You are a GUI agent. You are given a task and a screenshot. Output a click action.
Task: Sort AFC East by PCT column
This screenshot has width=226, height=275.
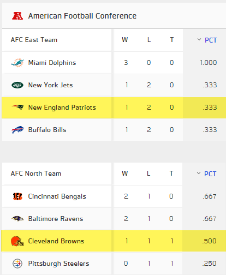[x=211, y=40]
